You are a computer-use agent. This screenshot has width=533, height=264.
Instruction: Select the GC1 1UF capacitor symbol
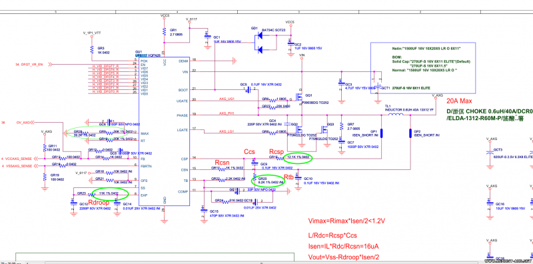pyautogui.click(x=207, y=37)
